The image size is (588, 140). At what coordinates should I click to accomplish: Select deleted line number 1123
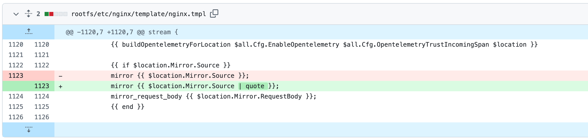pos(16,76)
